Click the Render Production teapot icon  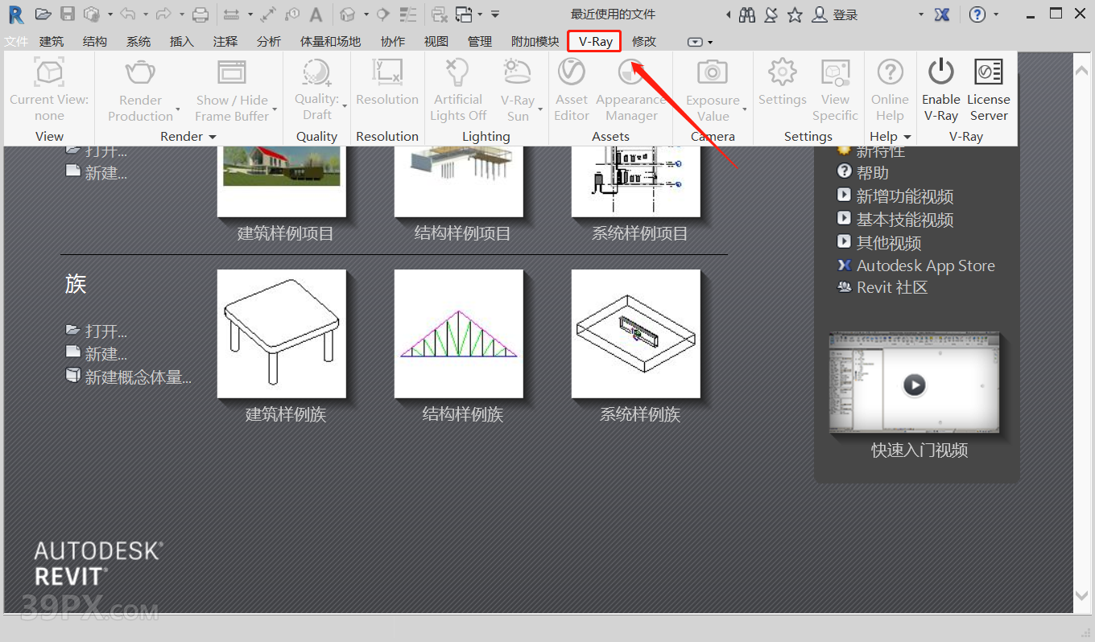[141, 72]
